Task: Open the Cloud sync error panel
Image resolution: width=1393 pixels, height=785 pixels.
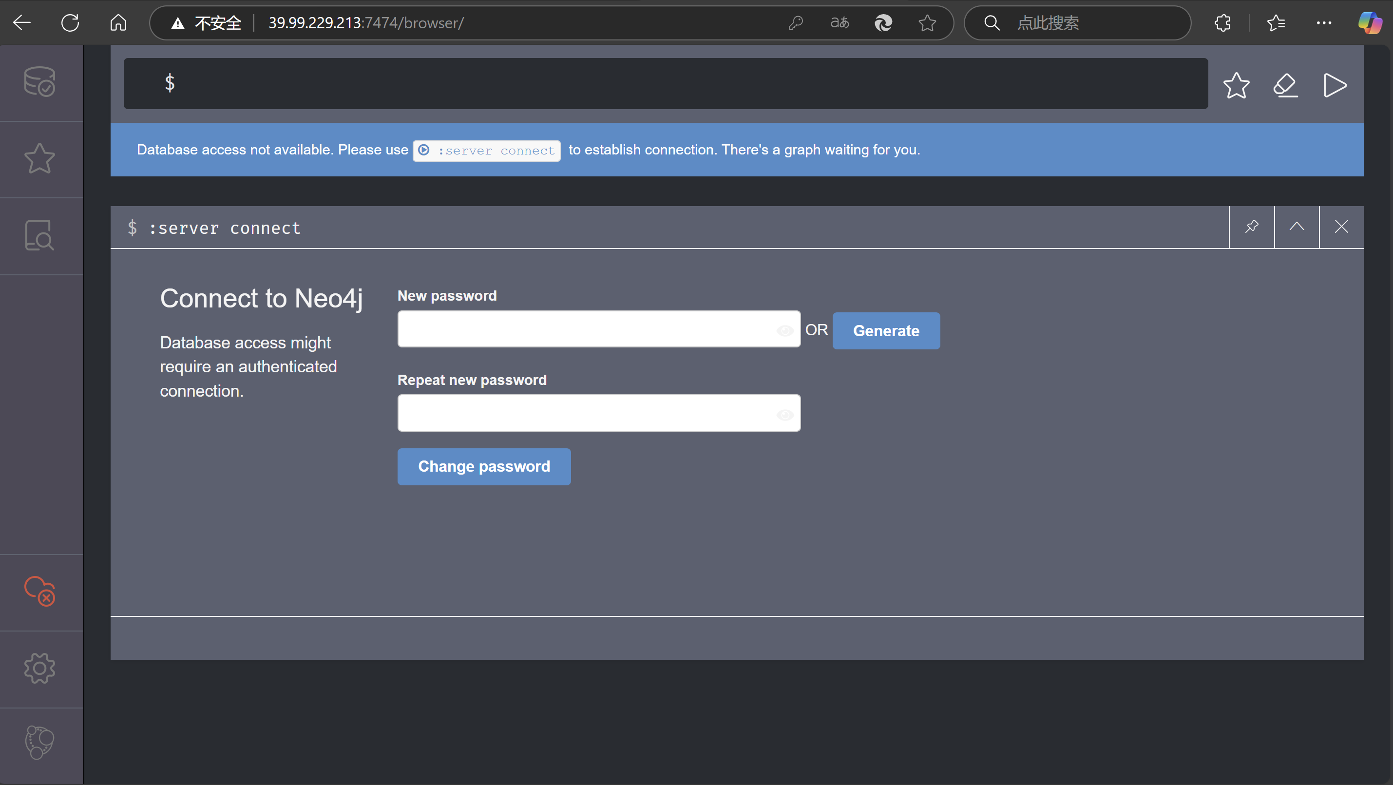Action: point(39,592)
